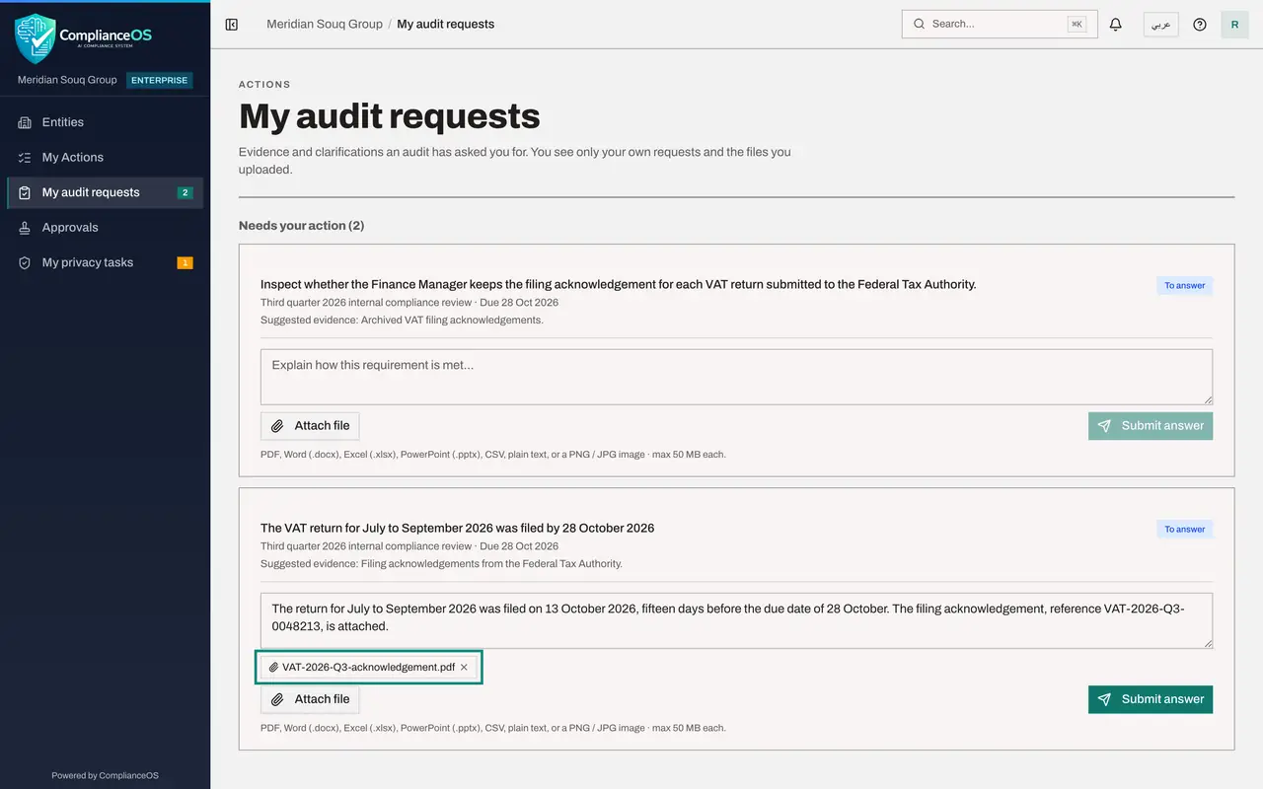1263x789 pixels.
Task: Switch language to Arabic
Action: (x=1161, y=25)
